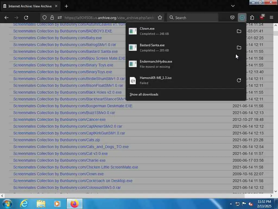Retry the HamoniKR-ME_1.3.iso download
278x209 pixels.
click(239, 80)
